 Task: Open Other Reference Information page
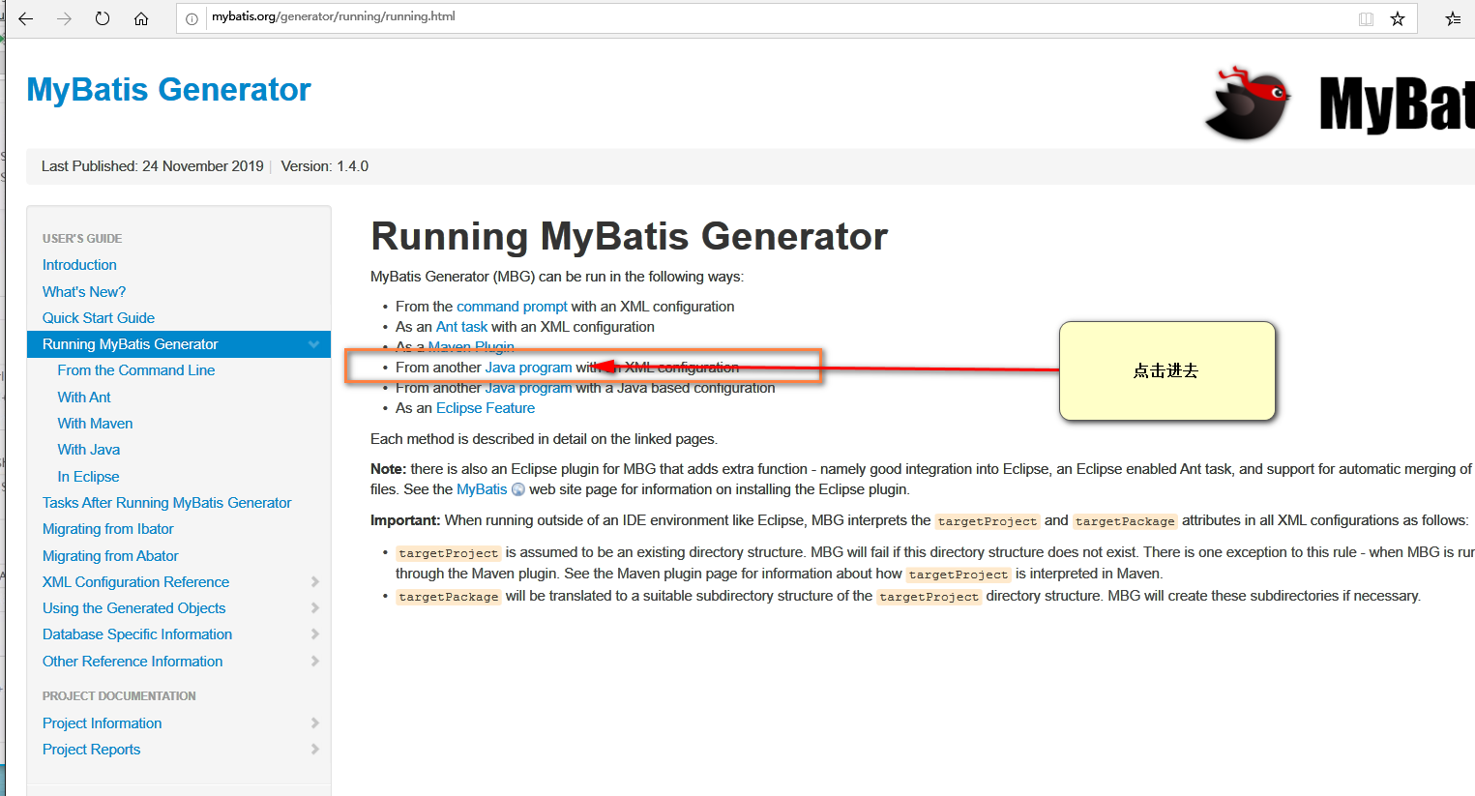pos(133,662)
